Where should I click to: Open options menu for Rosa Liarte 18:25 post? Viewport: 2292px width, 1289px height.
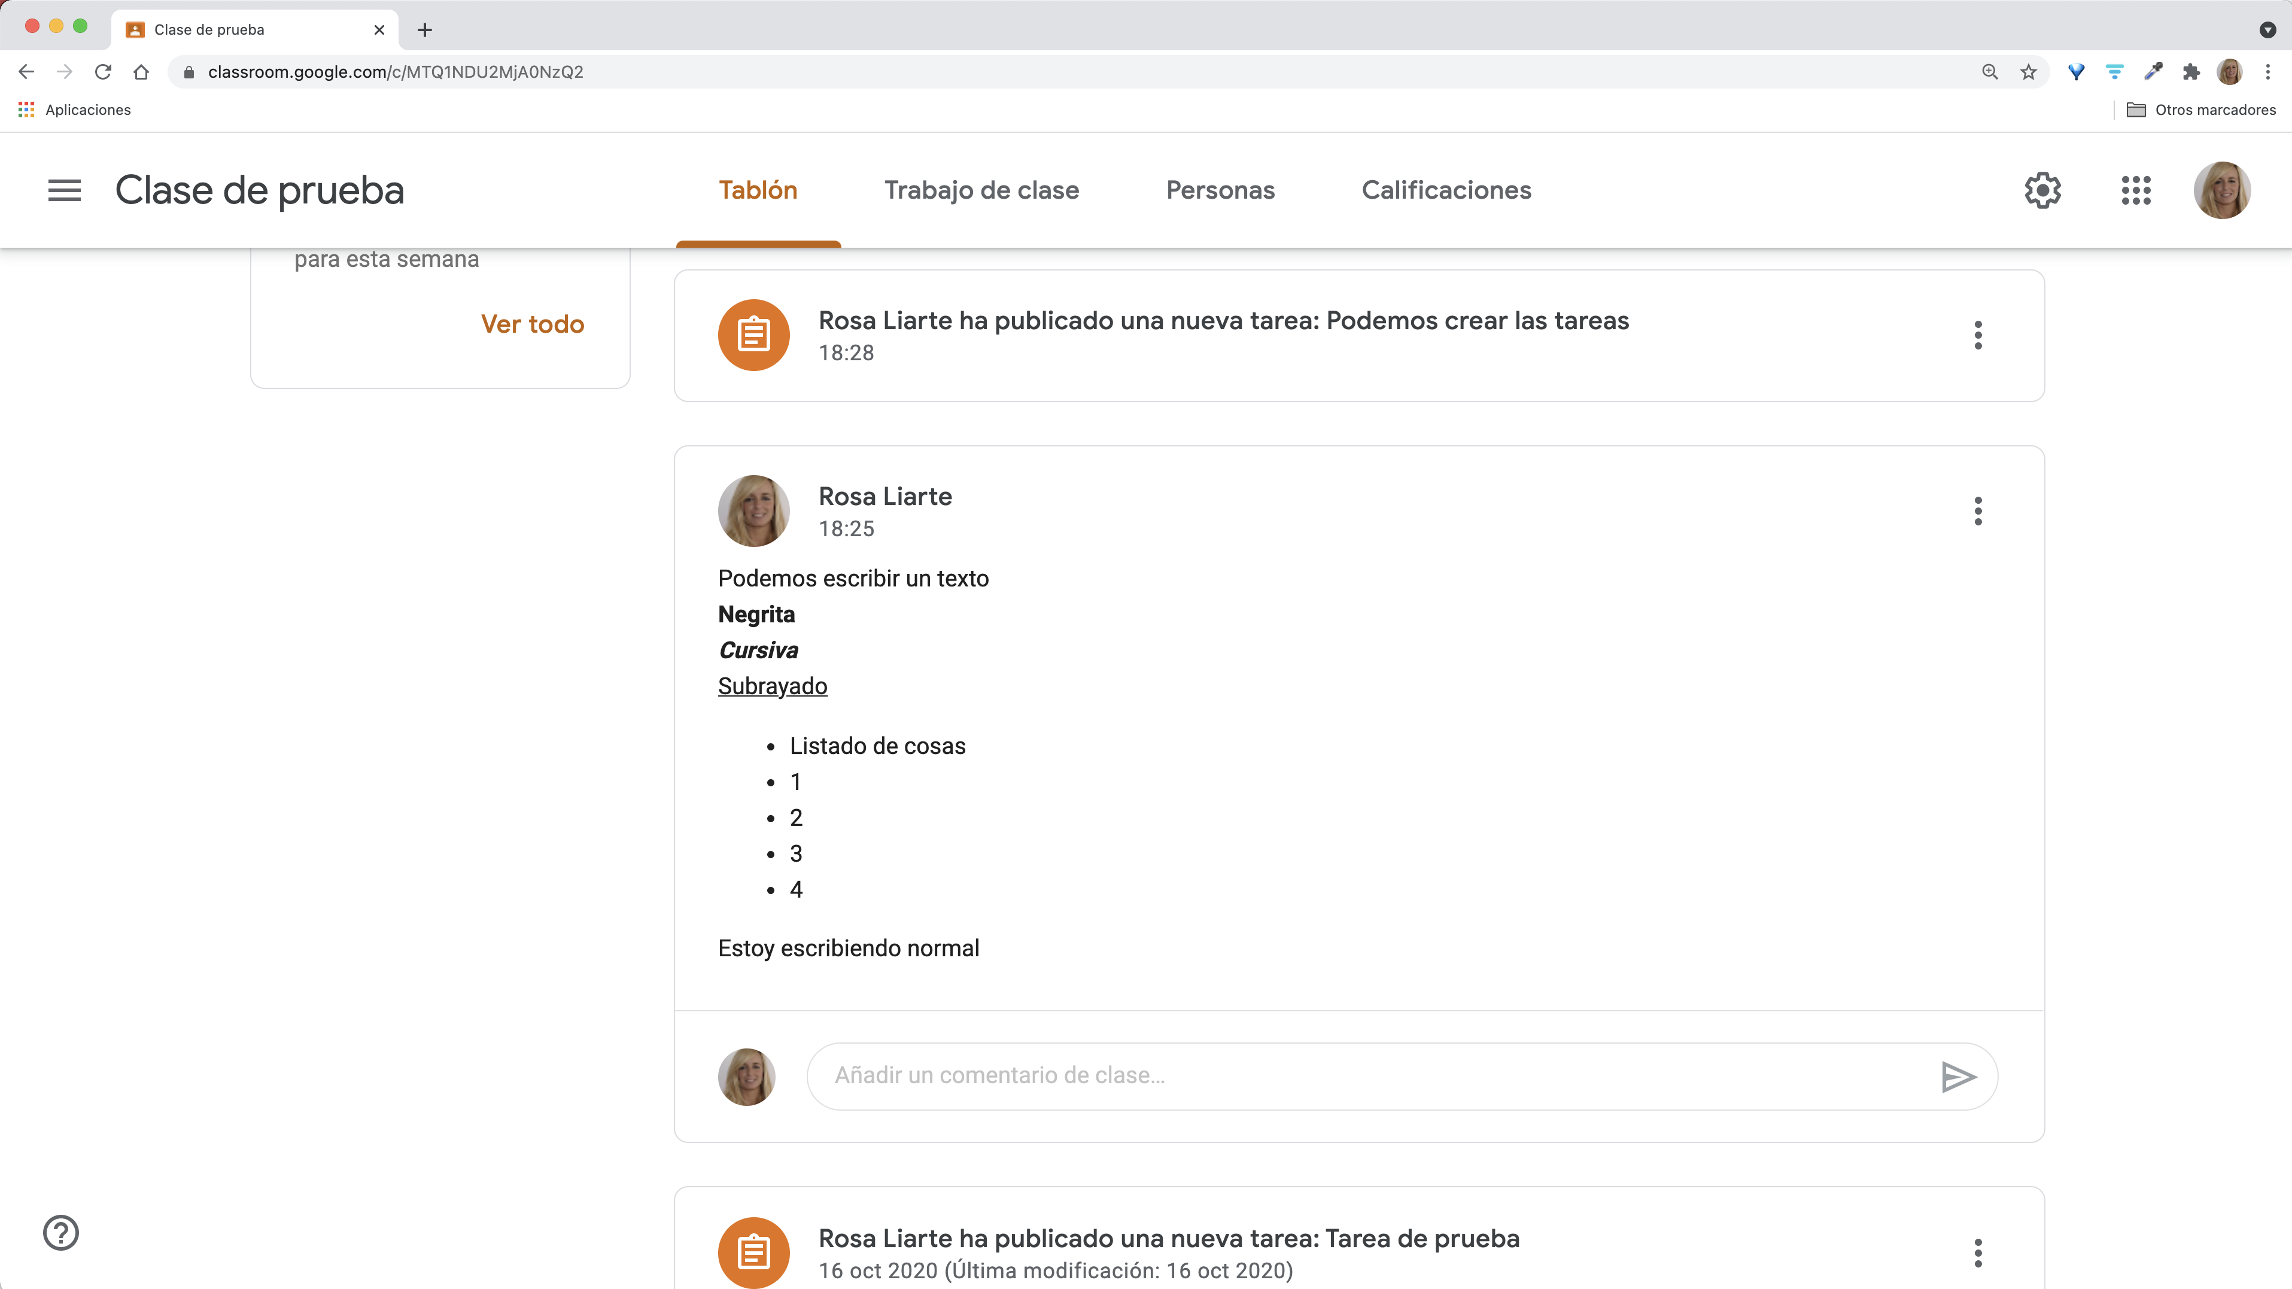tap(1978, 512)
